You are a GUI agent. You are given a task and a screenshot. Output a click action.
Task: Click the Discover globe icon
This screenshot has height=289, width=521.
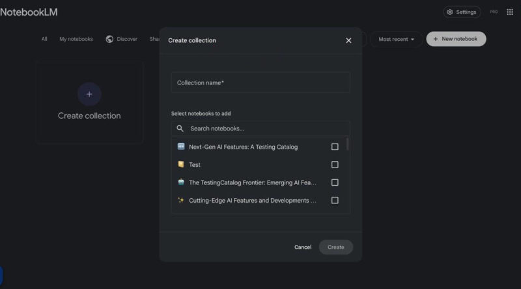point(109,39)
